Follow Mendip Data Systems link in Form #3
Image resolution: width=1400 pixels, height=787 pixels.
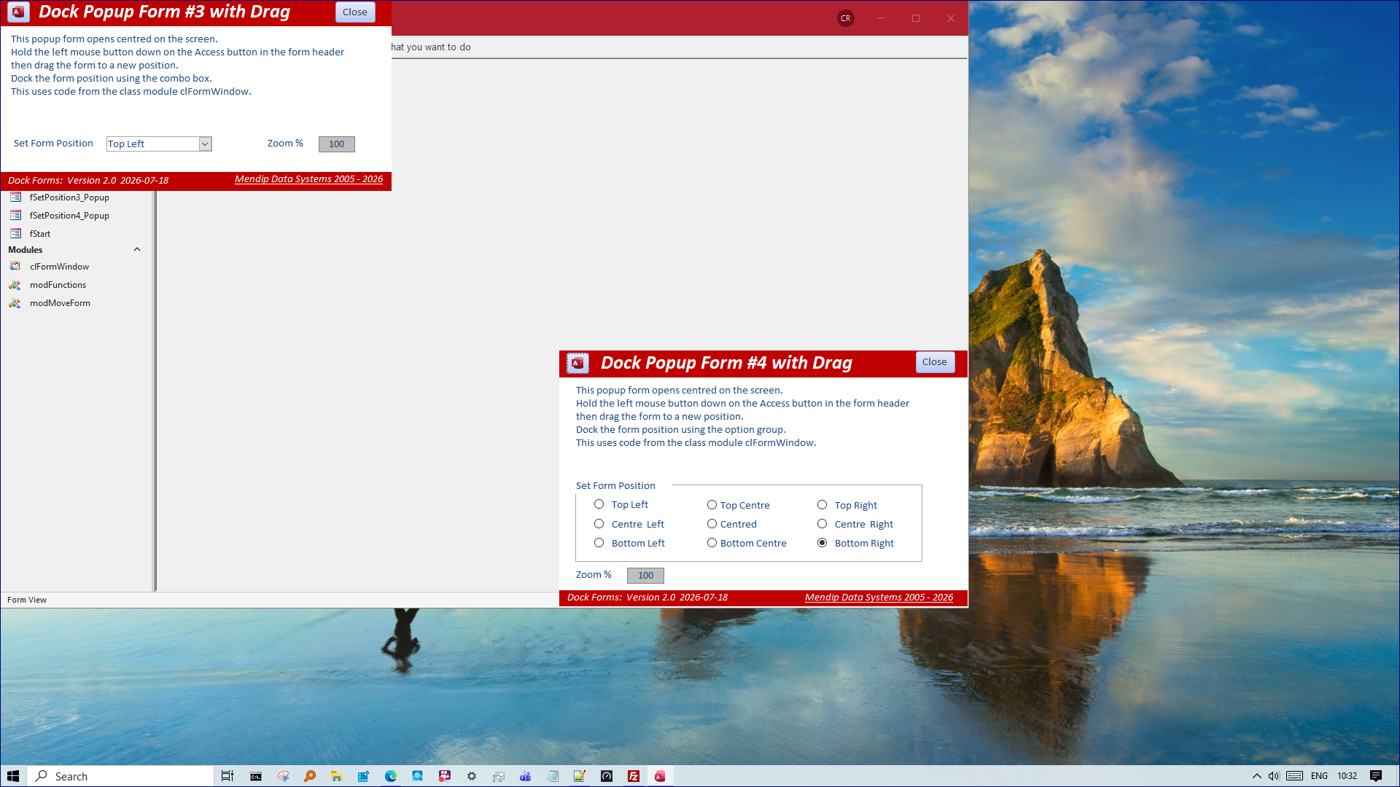click(x=308, y=179)
